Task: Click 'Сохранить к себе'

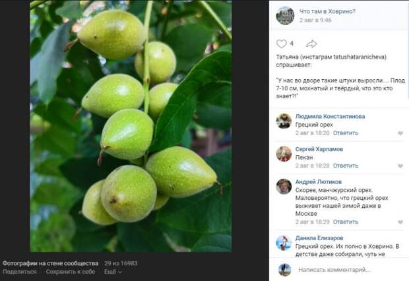Action: pos(71,272)
